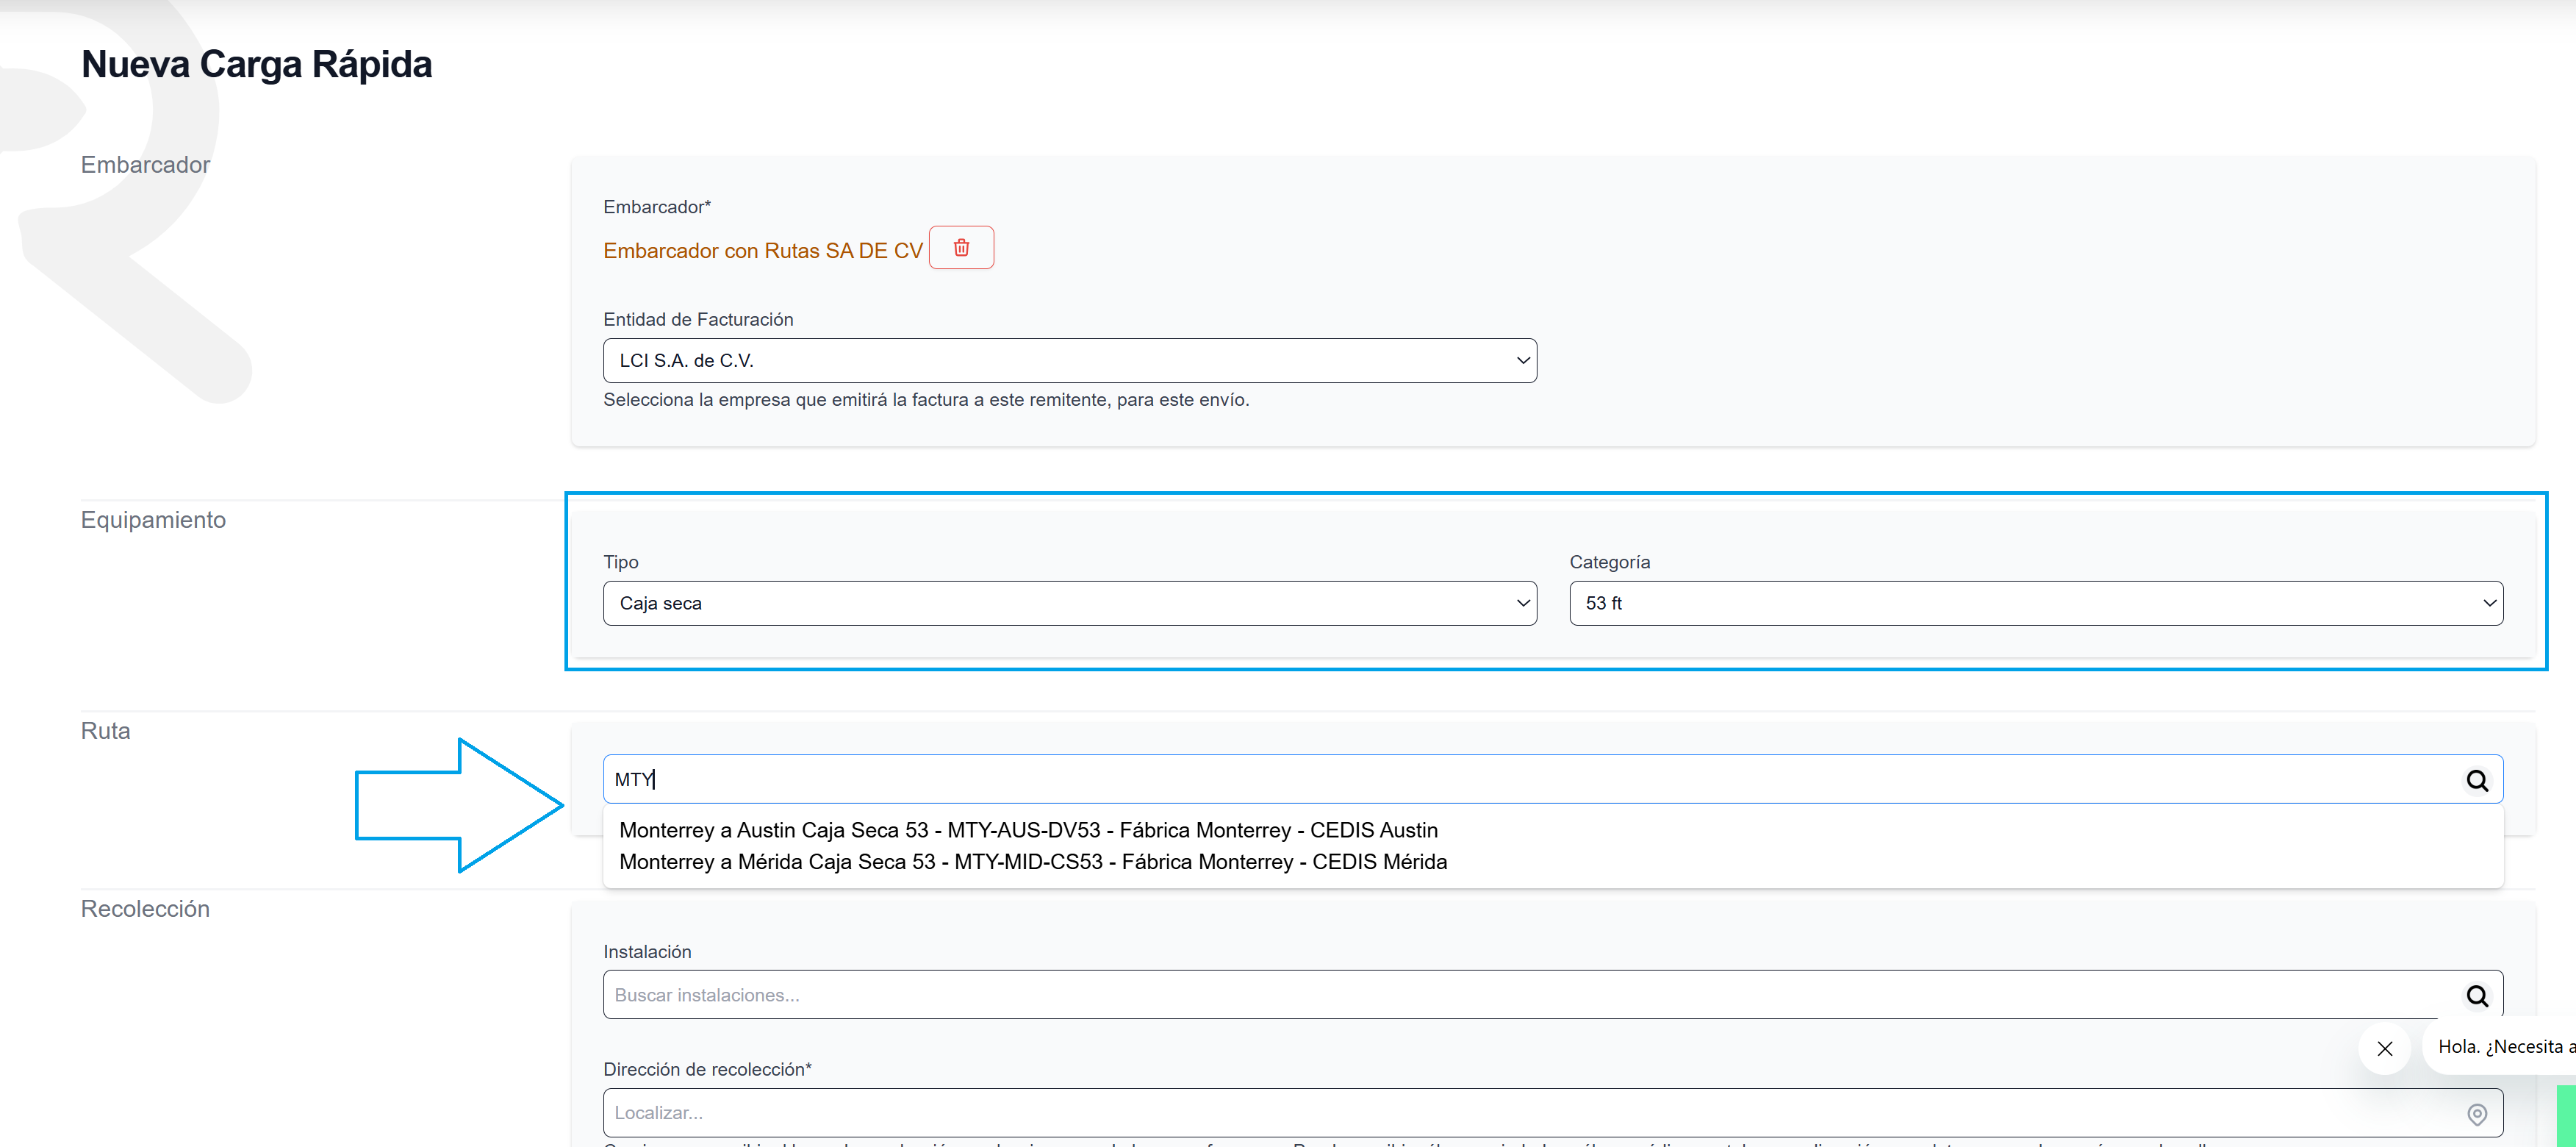The image size is (2576, 1147).
Task: Select the Monterrey a Austin route suggestion
Action: click(1028, 830)
